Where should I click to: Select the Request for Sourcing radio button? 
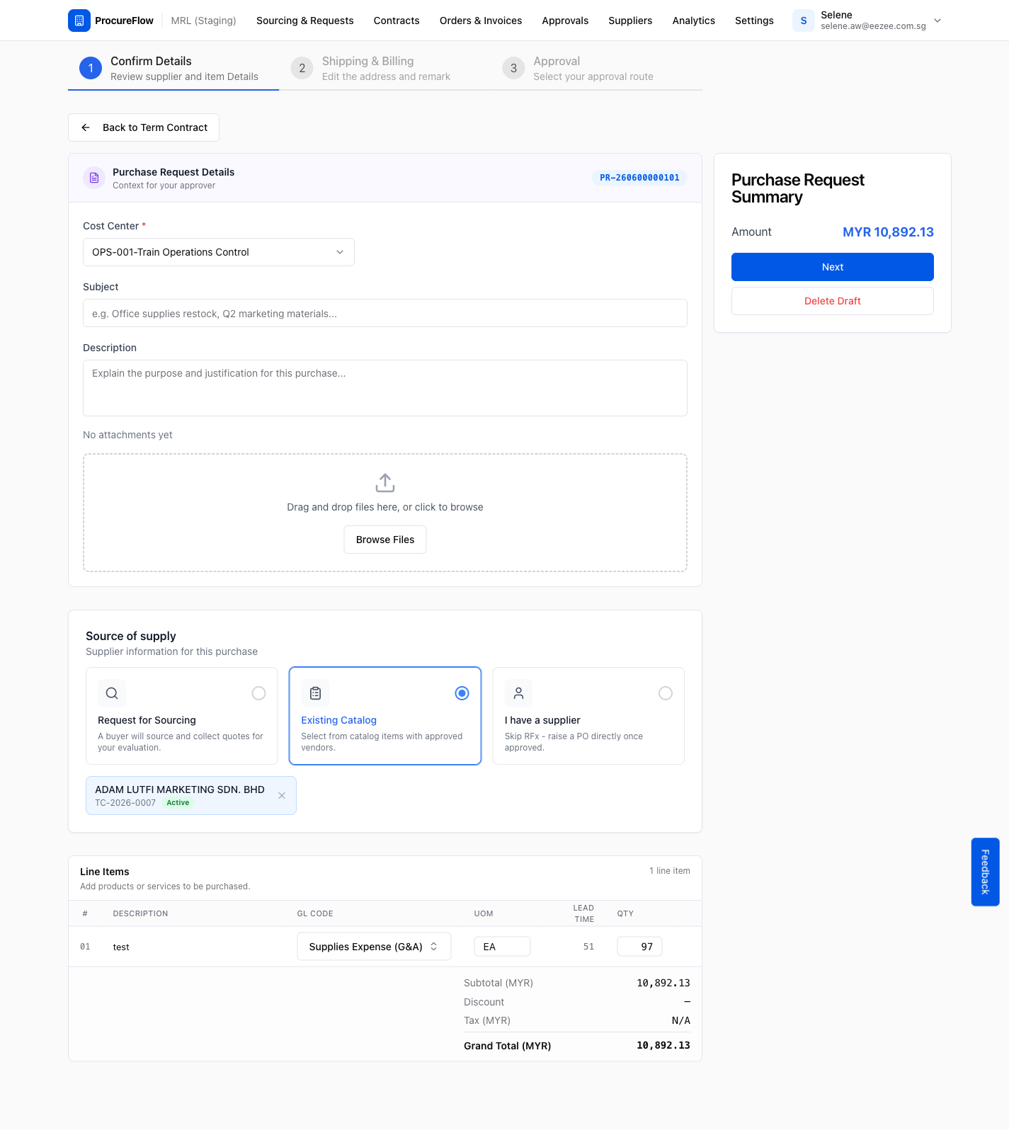pos(259,693)
